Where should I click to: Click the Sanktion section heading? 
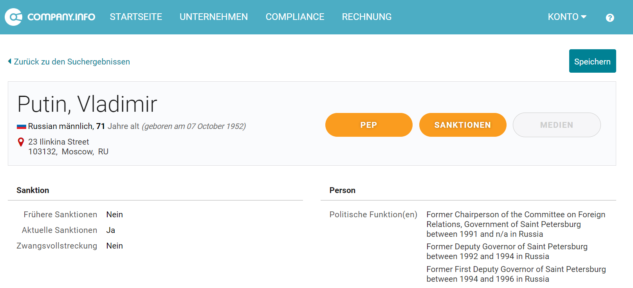point(33,190)
